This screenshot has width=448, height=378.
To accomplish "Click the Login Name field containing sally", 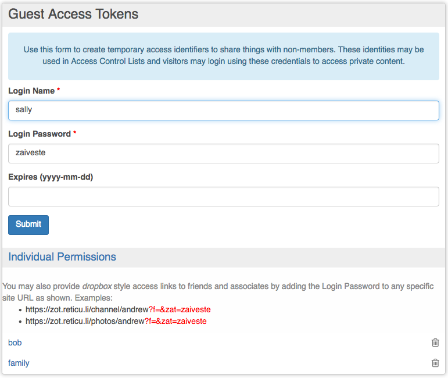I will [x=223, y=110].
